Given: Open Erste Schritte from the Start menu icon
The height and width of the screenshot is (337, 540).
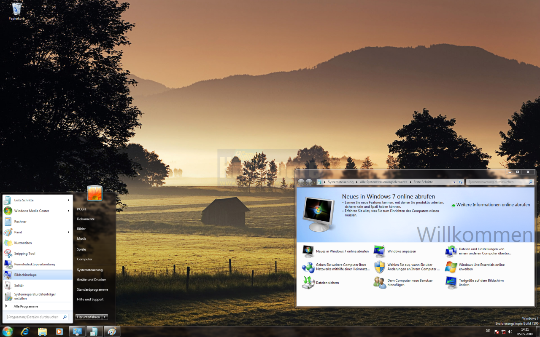Looking at the screenshot, I should click(x=8, y=200).
